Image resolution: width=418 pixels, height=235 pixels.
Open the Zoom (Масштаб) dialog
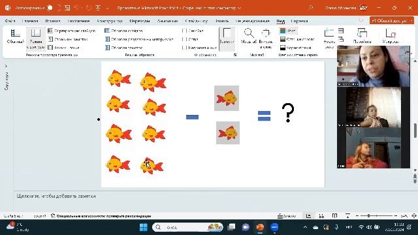249,37
